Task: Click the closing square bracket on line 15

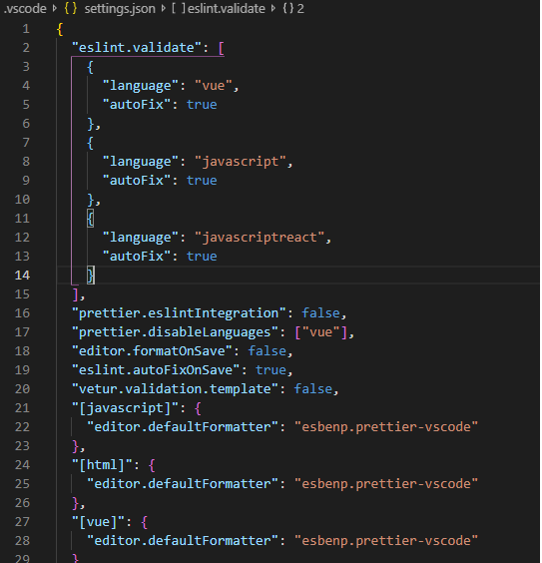Action: pyautogui.click(x=76, y=294)
